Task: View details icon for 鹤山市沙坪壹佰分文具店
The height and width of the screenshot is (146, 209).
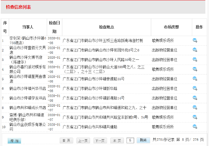Action: [x=195, y=50]
